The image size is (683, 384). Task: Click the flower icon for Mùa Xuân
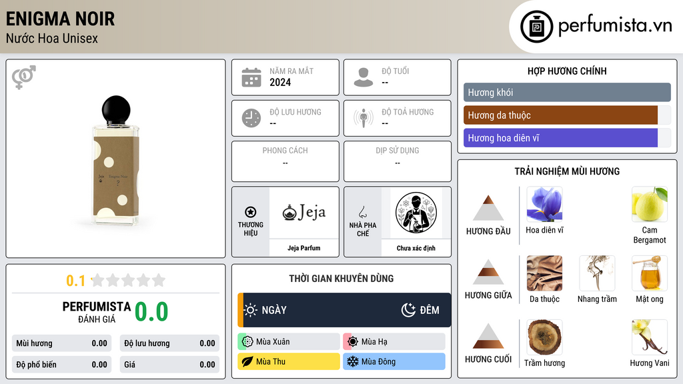pos(247,342)
